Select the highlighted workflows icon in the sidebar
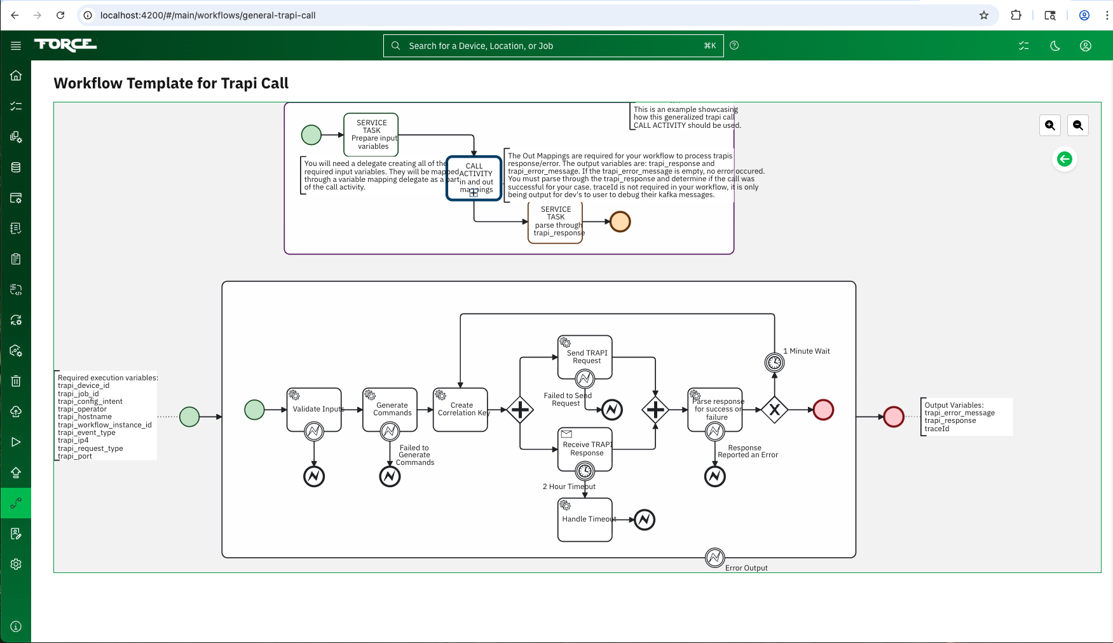The width and height of the screenshot is (1113, 643). (16, 503)
